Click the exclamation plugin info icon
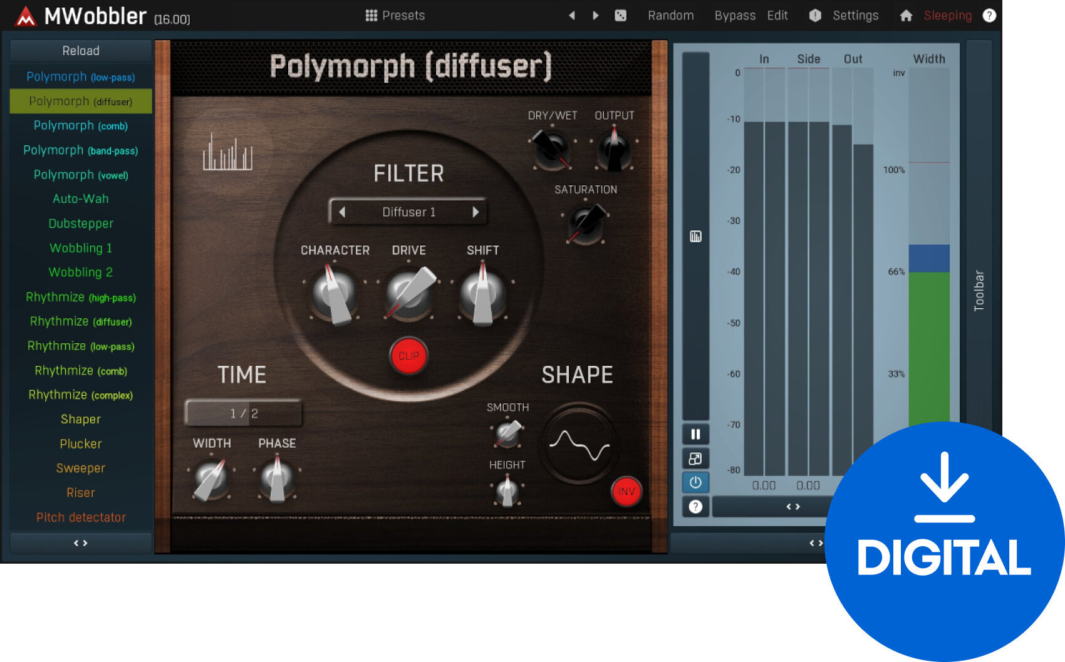 pyautogui.click(x=815, y=15)
